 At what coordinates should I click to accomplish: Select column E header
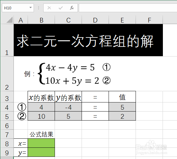[122, 20]
